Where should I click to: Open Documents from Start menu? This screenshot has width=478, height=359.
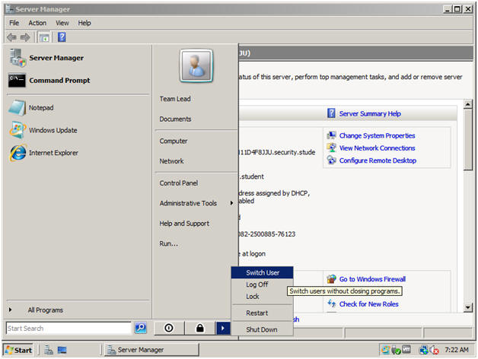175,119
